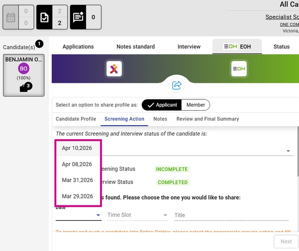
Task: Open the Specialist link at top
Action: pyautogui.click(x=282, y=17)
